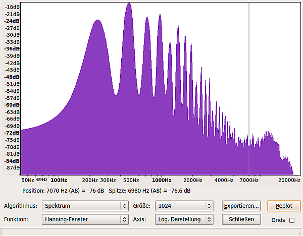The height and width of the screenshot is (236, 303).
Task: Enable the Grids checkbox
Action: click(x=291, y=220)
